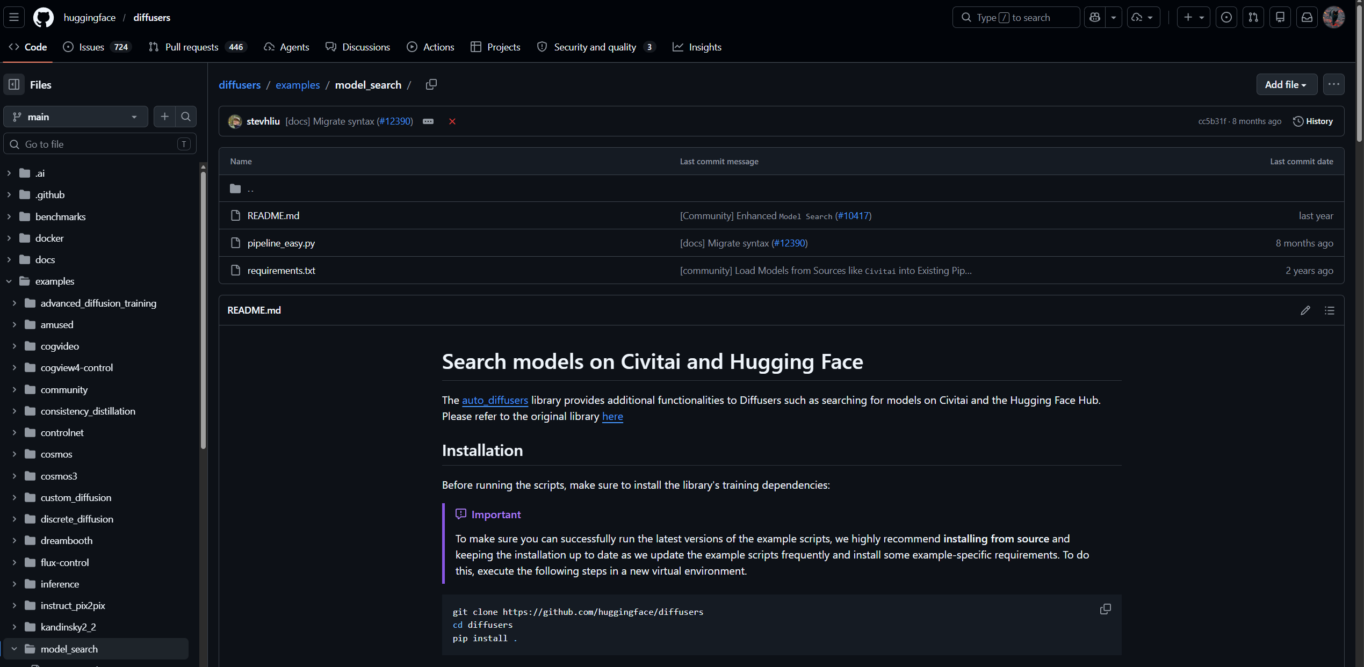1364x667 pixels.
Task: Open the huggingface organization link
Action: 90,17
